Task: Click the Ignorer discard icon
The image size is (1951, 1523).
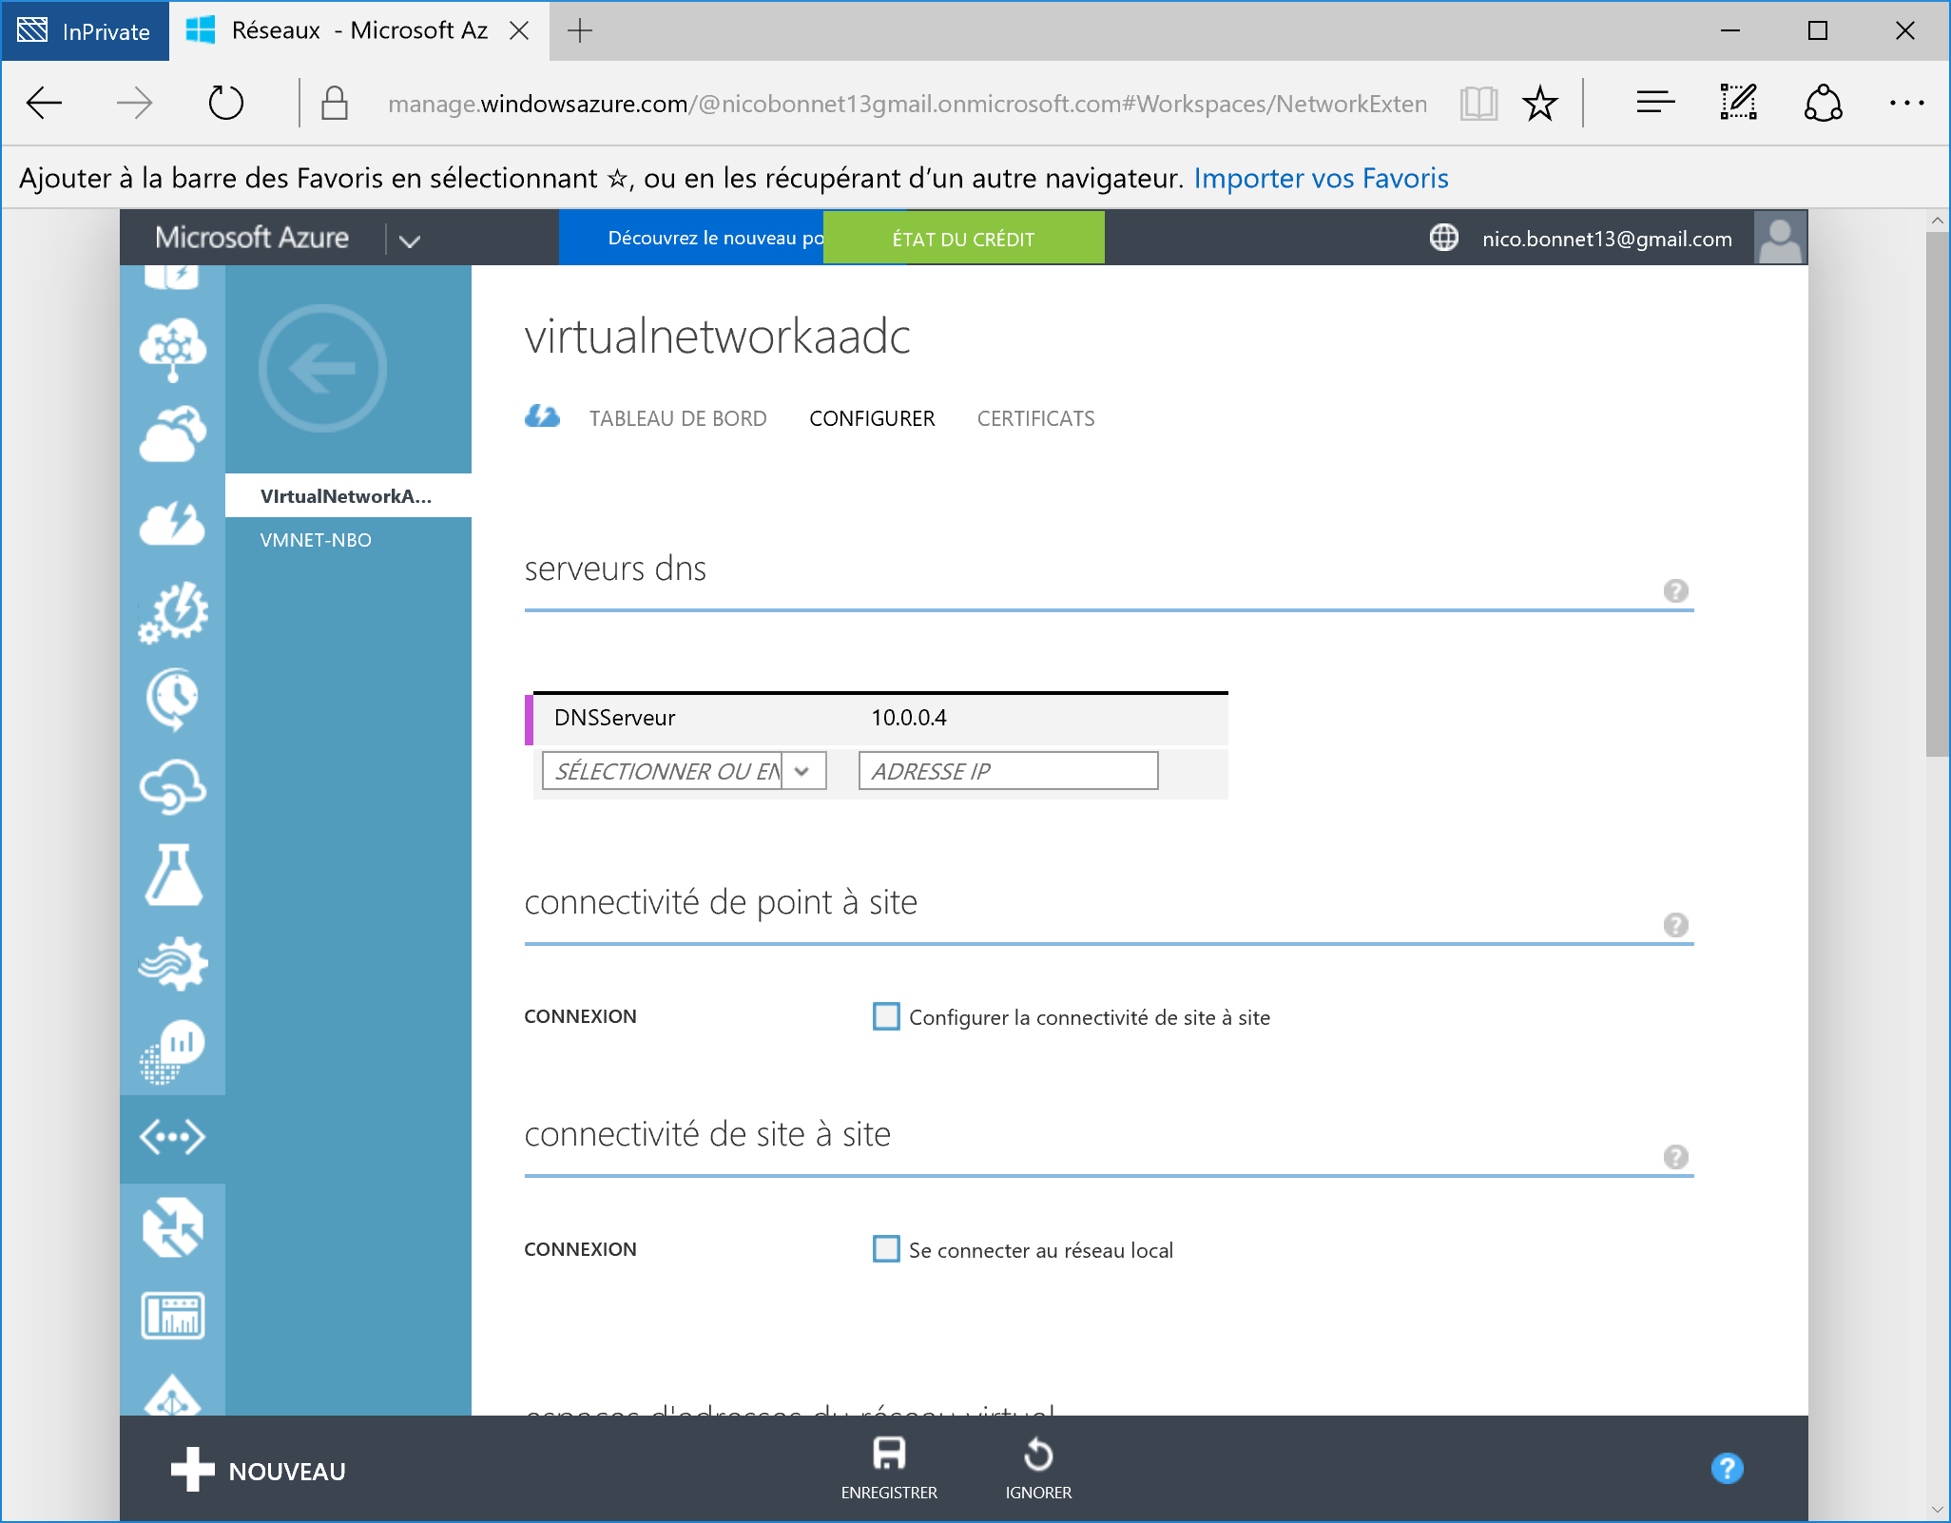Action: point(1037,1455)
